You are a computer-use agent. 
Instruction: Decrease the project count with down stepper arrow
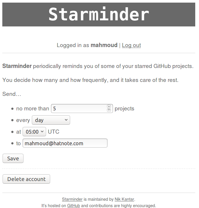pyautogui.click(x=109, y=110)
